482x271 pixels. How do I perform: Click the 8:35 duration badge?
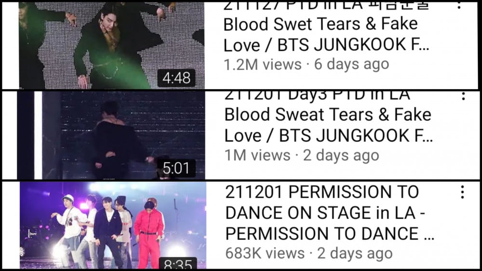178,263
